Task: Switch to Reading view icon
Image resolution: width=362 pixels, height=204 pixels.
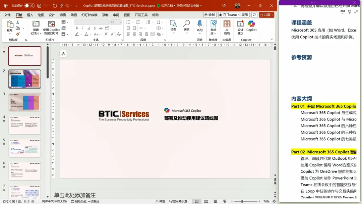Action: click(216, 201)
